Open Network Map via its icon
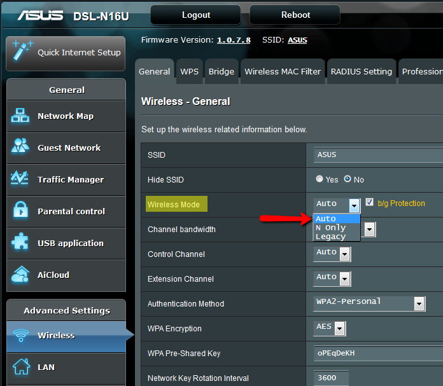The width and height of the screenshot is (443, 386). point(20,116)
